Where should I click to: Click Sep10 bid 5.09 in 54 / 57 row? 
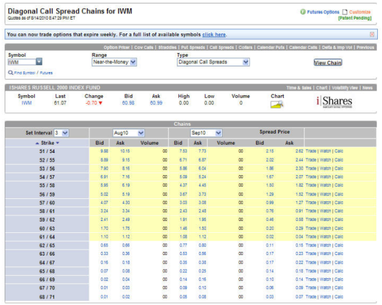tap(183, 177)
